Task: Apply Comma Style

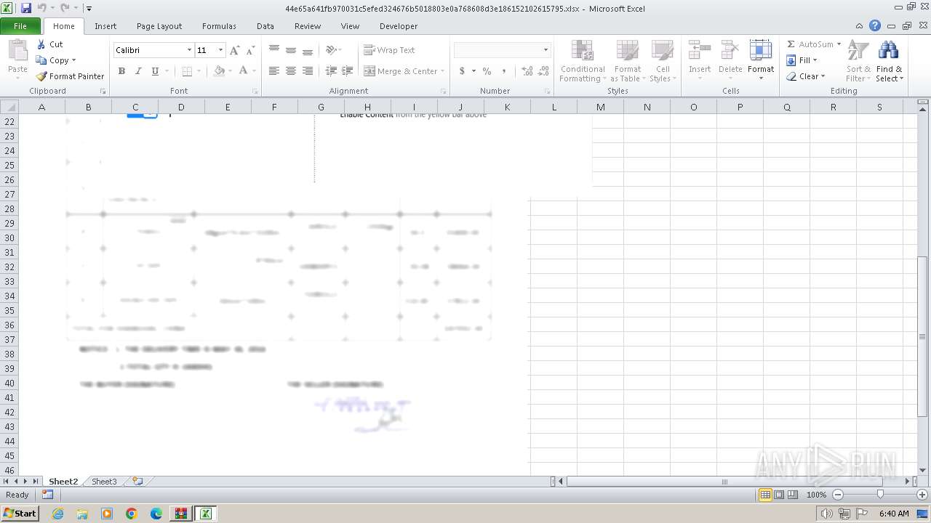Action: (503, 71)
